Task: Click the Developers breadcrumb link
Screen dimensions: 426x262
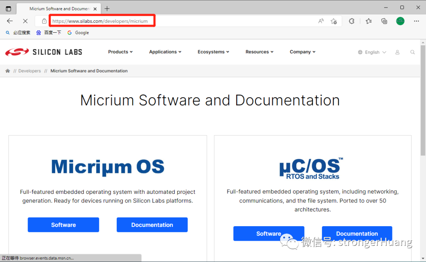Action: 30,71
